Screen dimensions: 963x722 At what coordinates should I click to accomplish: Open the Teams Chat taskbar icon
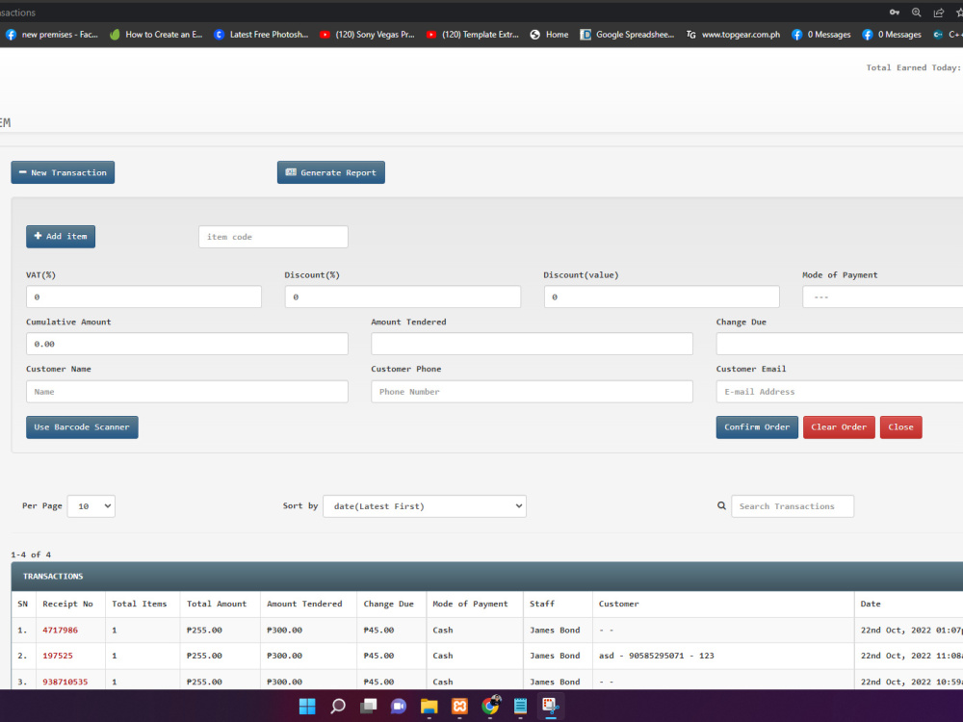[x=399, y=706]
